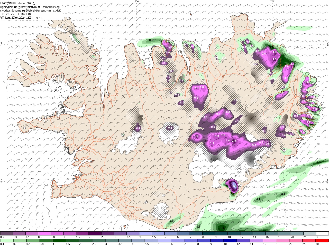The image size is (329, 246).
Task: Click the '0.4' snow value on Langjökull glacier
Action: 138,128
